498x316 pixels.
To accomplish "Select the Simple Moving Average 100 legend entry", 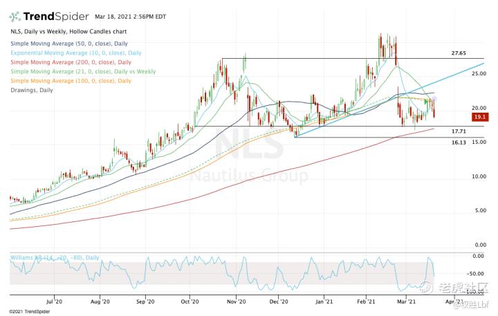I will [x=71, y=81].
